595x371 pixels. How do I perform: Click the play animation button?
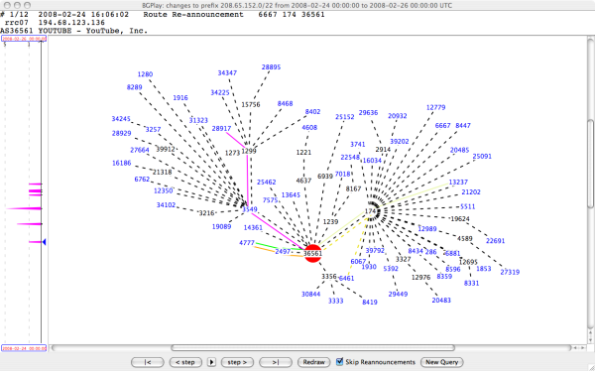click(212, 362)
